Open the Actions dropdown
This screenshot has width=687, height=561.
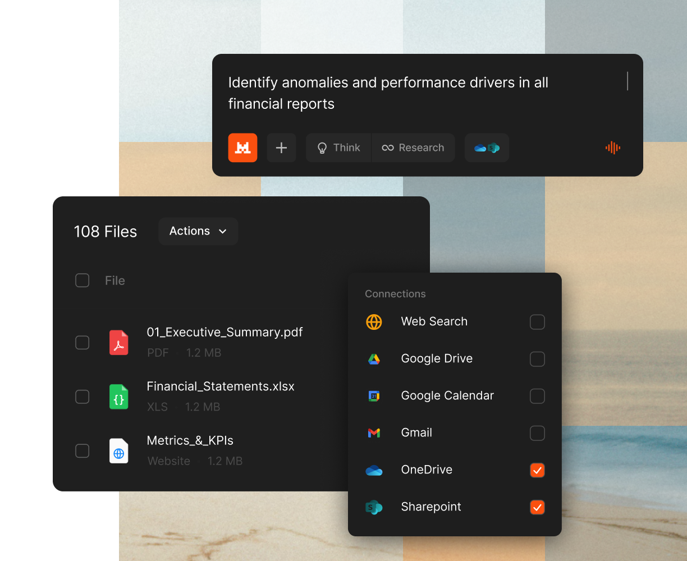point(198,231)
